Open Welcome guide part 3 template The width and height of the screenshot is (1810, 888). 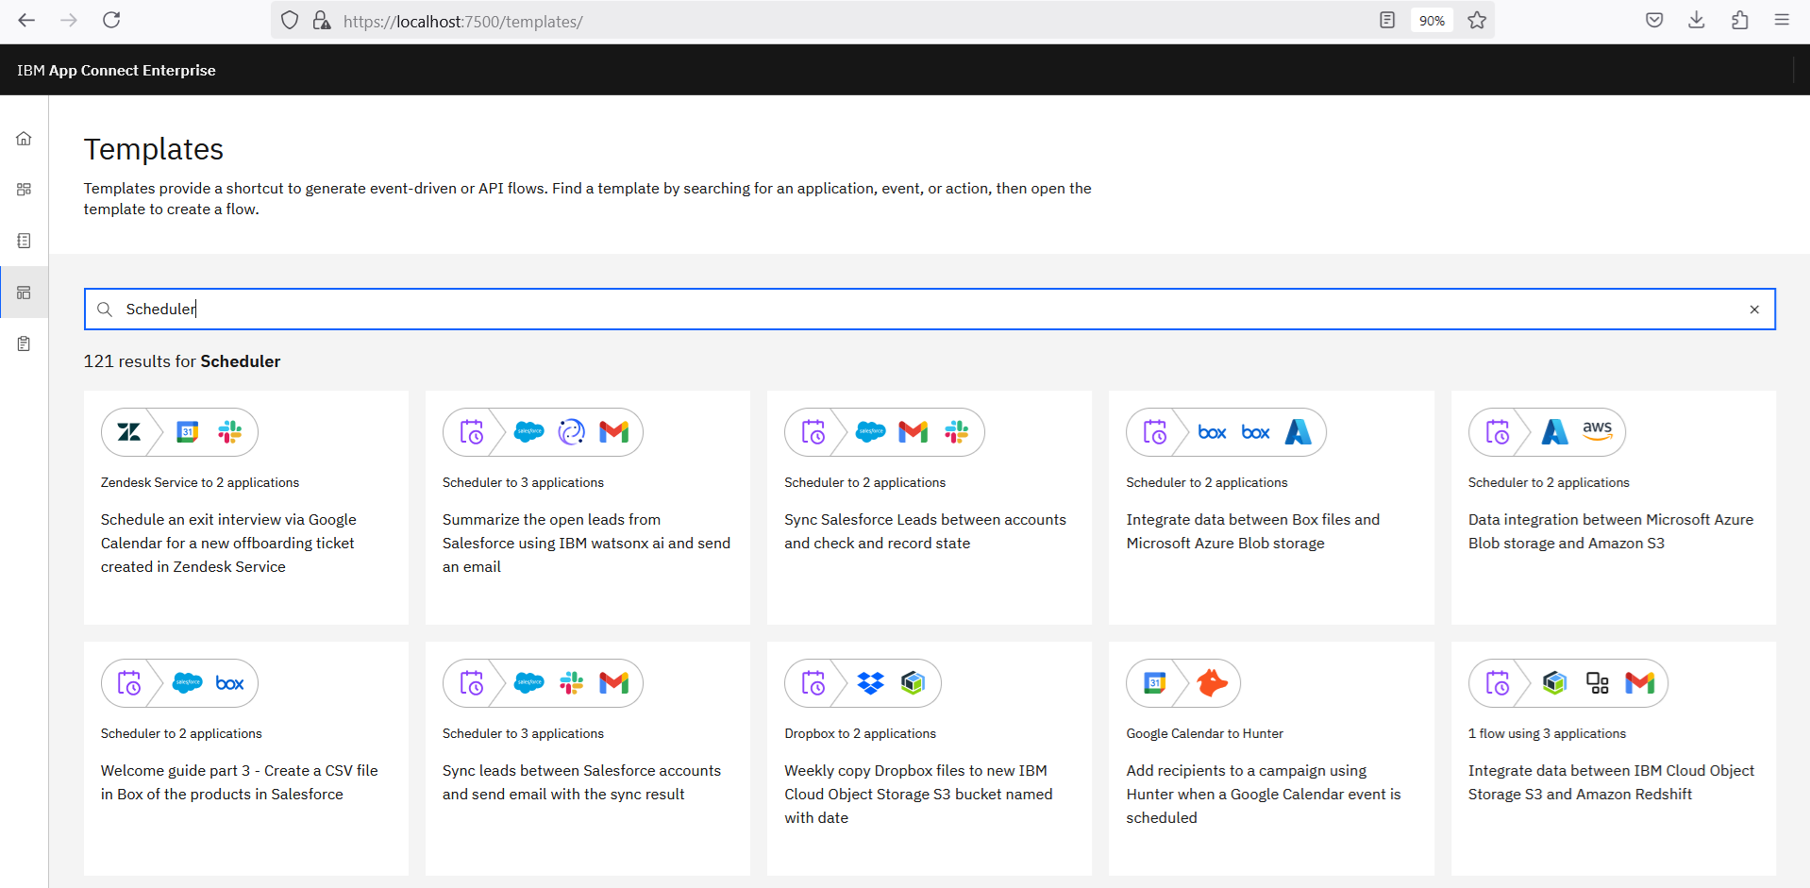click(246, 759)
